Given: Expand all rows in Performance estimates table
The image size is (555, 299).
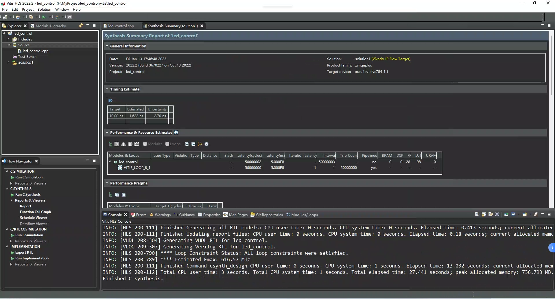Looking at the screenshot, I should point(187,144).
